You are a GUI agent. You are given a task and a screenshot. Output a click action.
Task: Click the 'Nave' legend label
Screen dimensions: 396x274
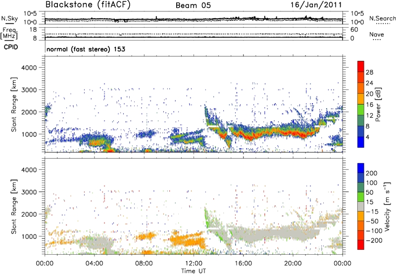coord(377,34)
